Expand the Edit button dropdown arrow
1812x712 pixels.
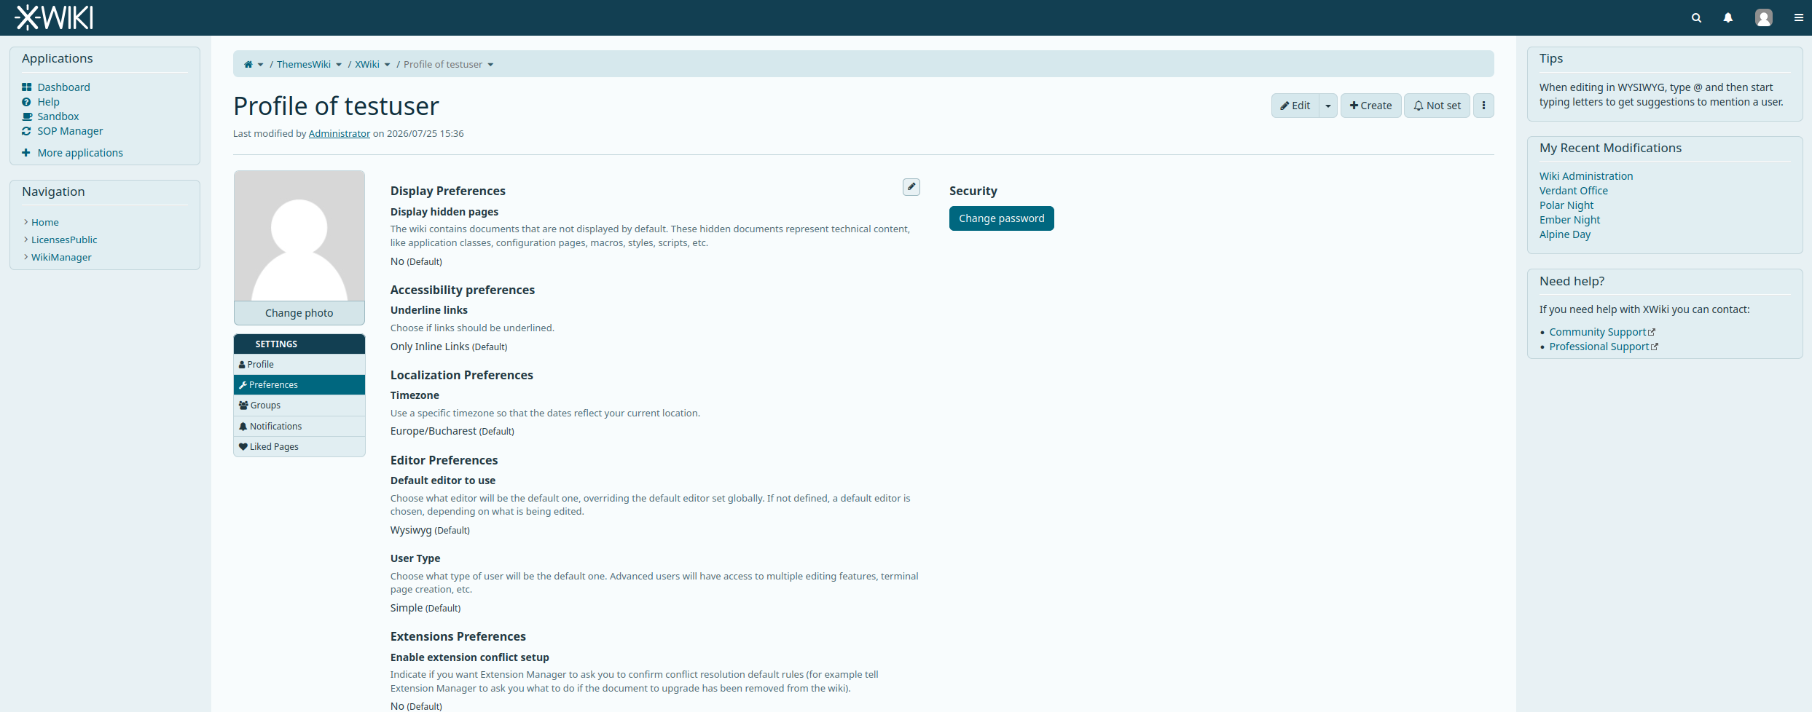pyautogui.click(x=1328, y=106)
